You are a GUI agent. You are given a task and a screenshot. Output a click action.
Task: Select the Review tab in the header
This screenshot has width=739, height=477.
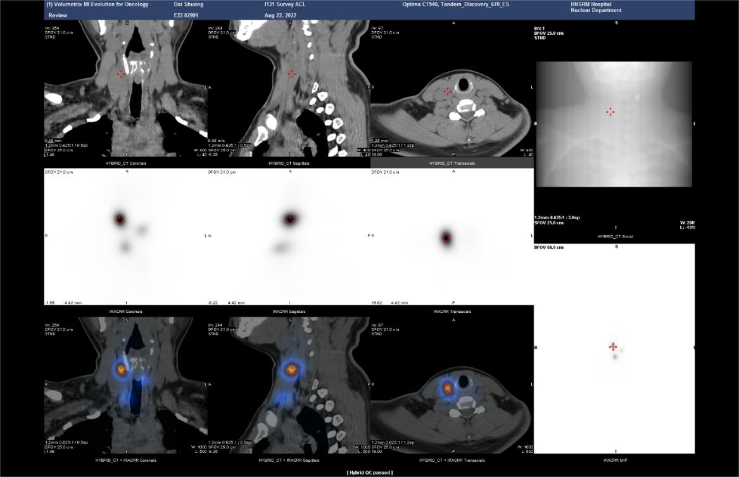(58, 15)
